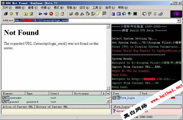183x120 pixels.
Task: Open the Address bar dropdown arrow
Action: (x=178, y=21)
